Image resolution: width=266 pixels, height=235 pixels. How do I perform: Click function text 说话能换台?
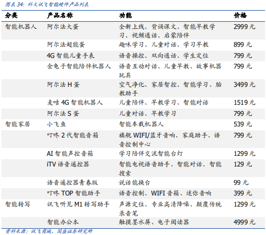pos(135,182)
